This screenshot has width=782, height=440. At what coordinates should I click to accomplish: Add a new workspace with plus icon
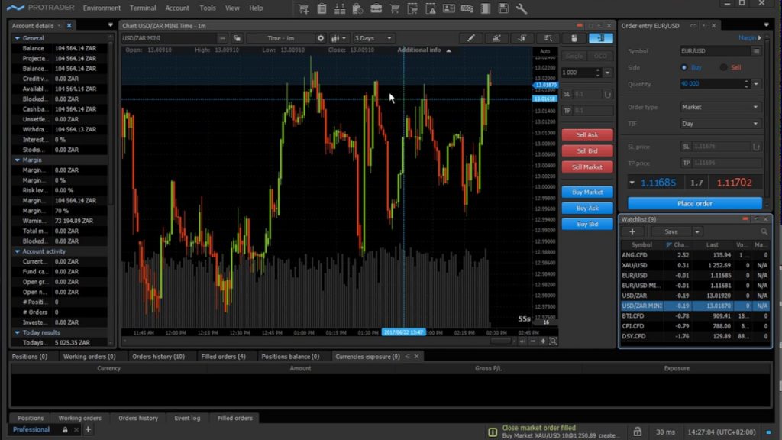88,429
